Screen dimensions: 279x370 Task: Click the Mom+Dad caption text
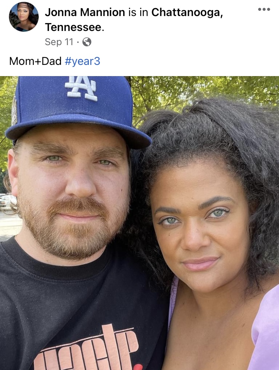pos(35,61)
